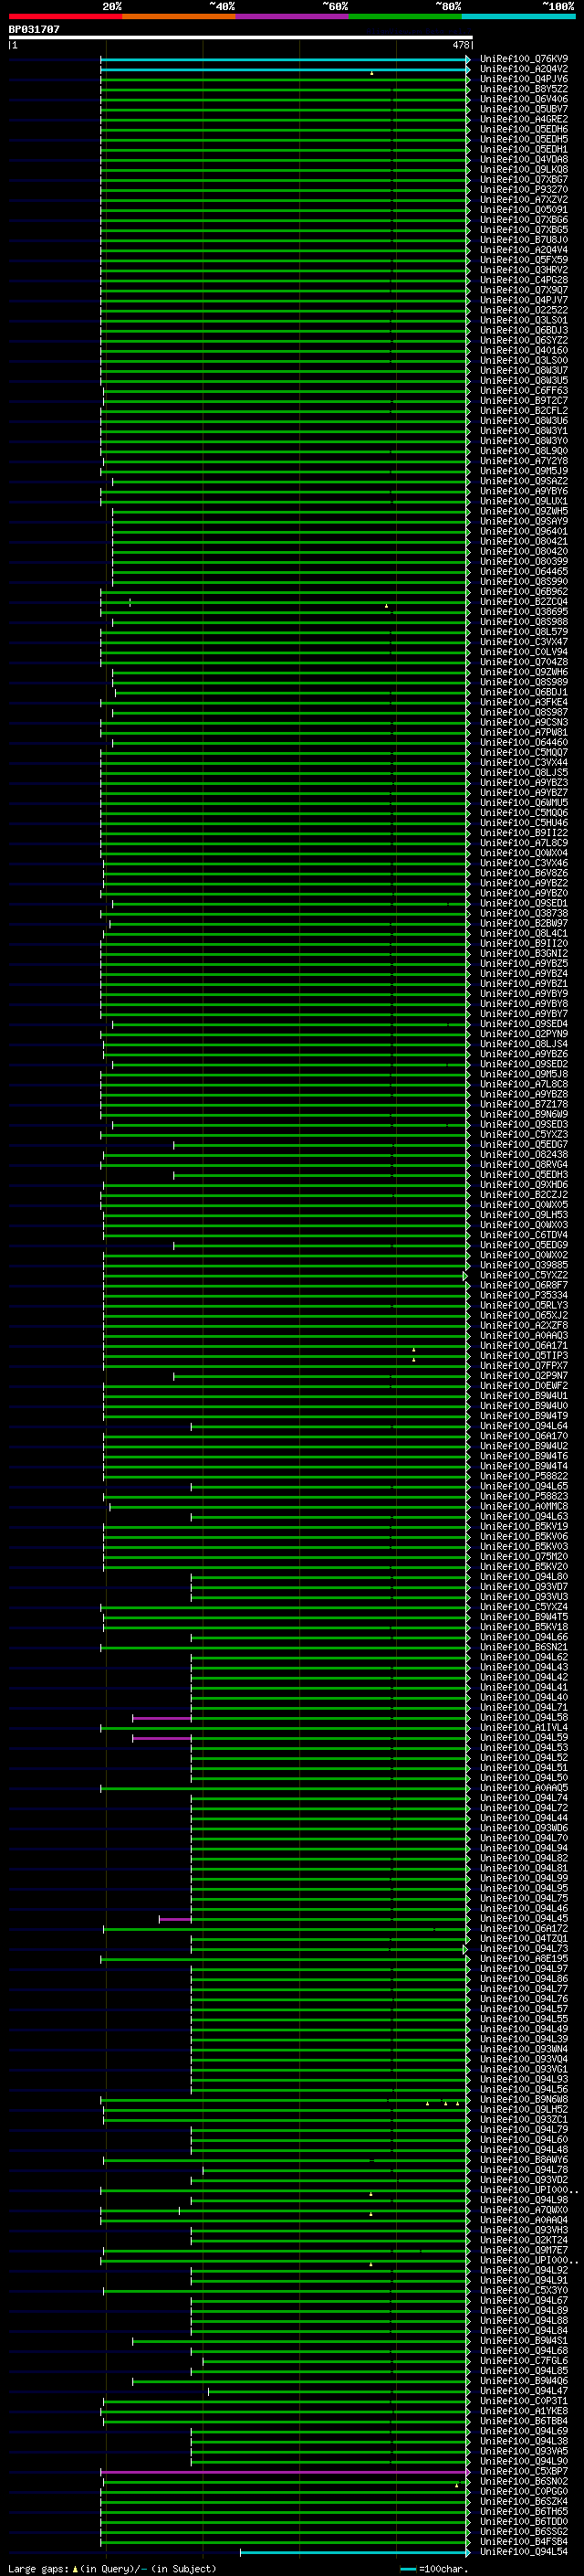Select the label UniRef100_C0PGG0
584x2576 pixels.
[x=524, y=2492]
